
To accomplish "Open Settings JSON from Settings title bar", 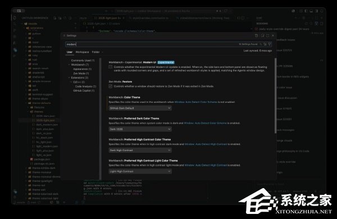I will (256, 35).
